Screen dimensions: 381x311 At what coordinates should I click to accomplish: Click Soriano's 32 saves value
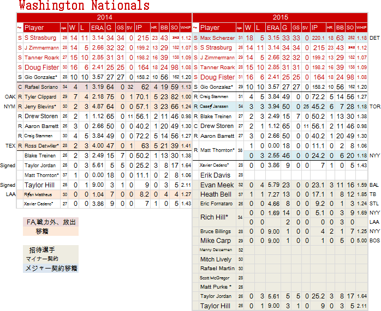[130, 87]
